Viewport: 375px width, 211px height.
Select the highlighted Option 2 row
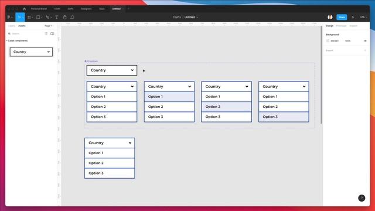(x=227, y=107)
